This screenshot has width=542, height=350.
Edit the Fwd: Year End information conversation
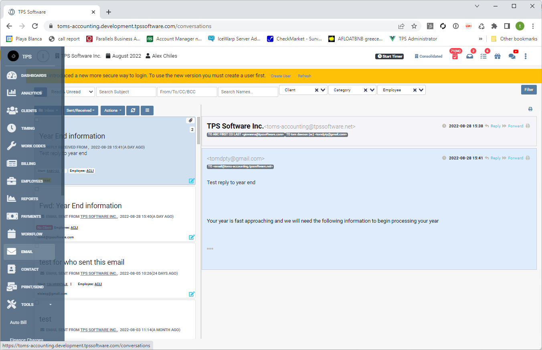pos(192,237)
